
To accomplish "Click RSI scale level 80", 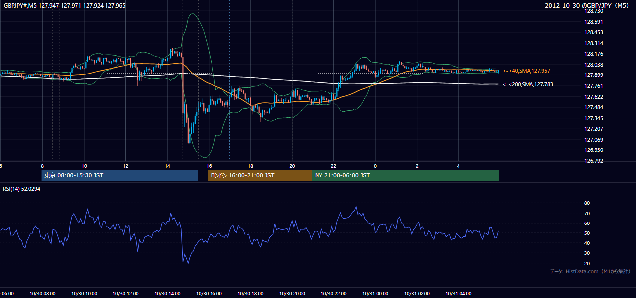I will coord(587,203).
